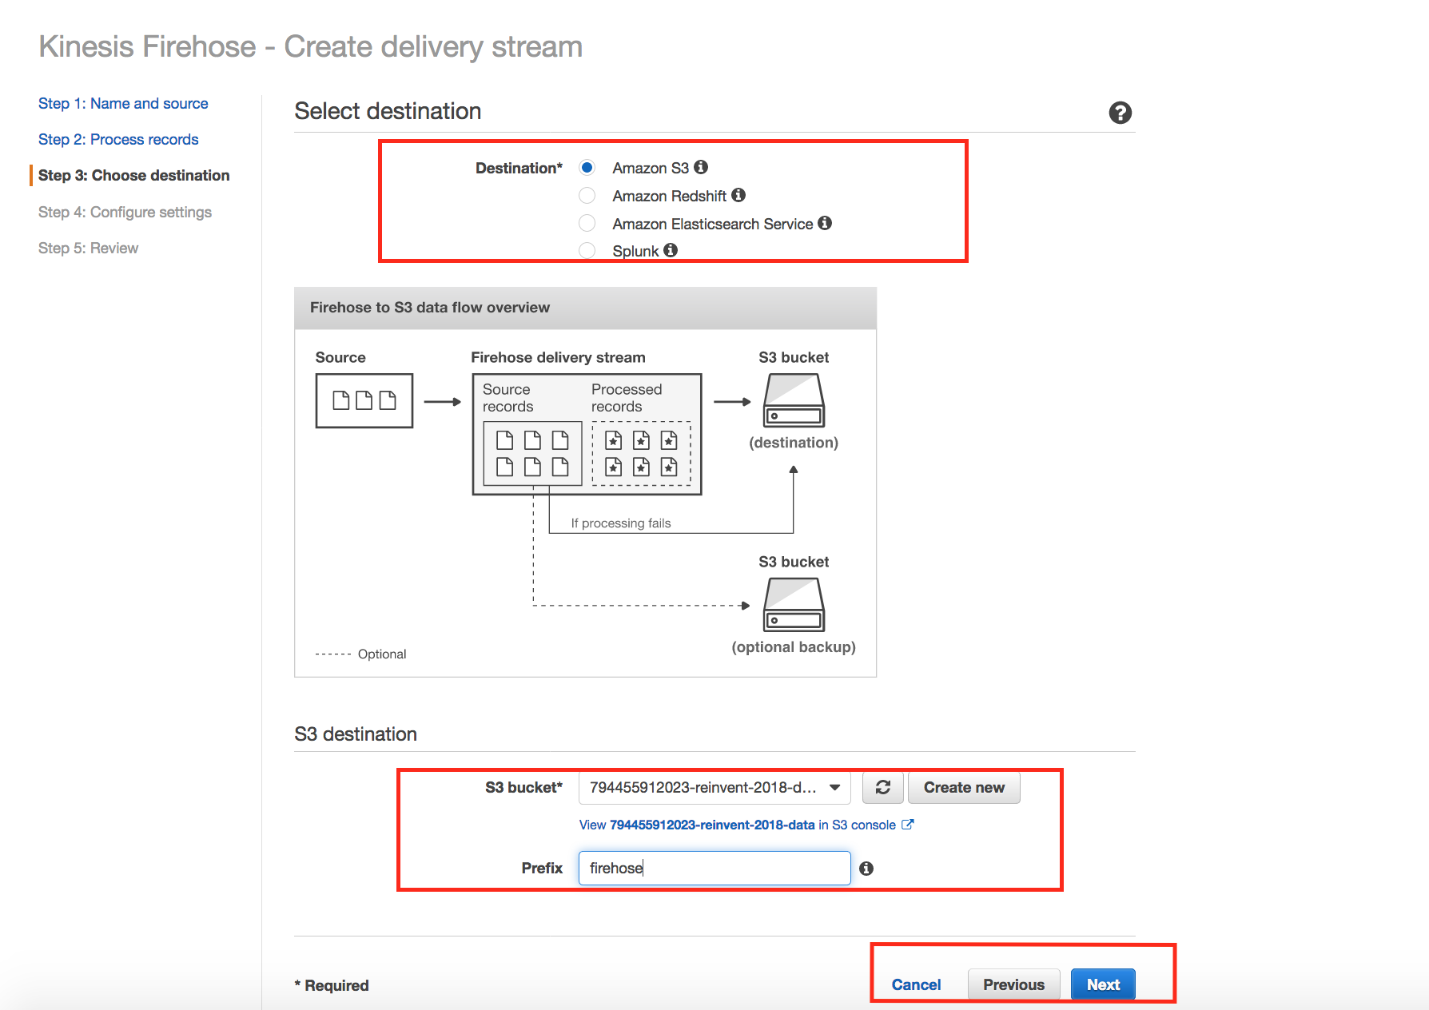Click info icon next to Prefix field
Viewport: 1429px width, 1010px height.
[866, 869]
